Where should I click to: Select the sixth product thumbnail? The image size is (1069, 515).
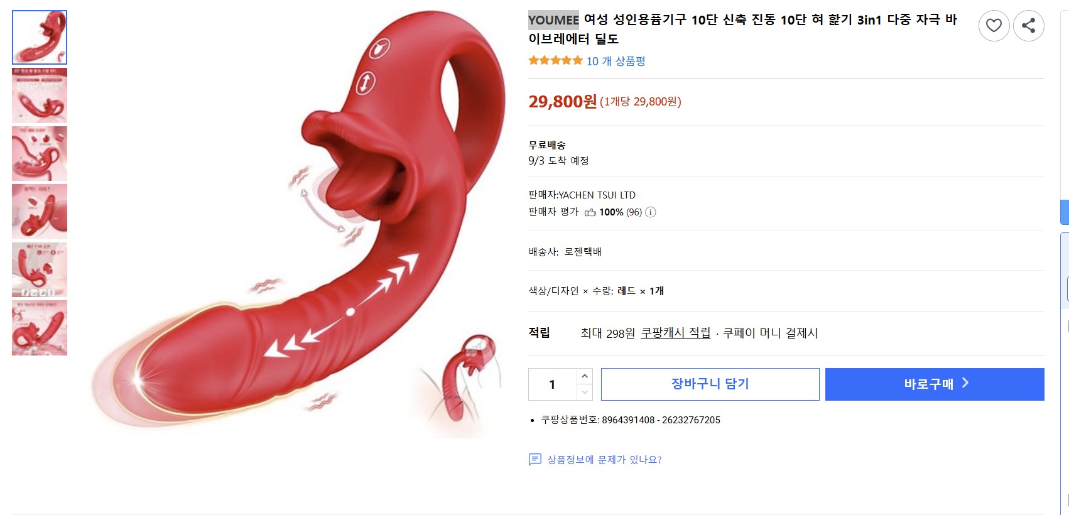coord(40,328)
